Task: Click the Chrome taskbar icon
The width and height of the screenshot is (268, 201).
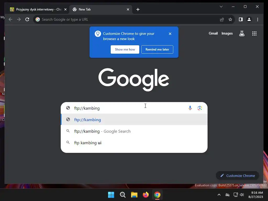Action: (157, 195)
